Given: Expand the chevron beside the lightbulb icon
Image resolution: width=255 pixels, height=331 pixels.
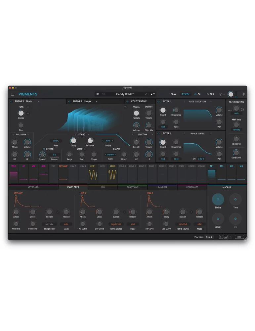Looking at the screenshot, I should point(224,94).
